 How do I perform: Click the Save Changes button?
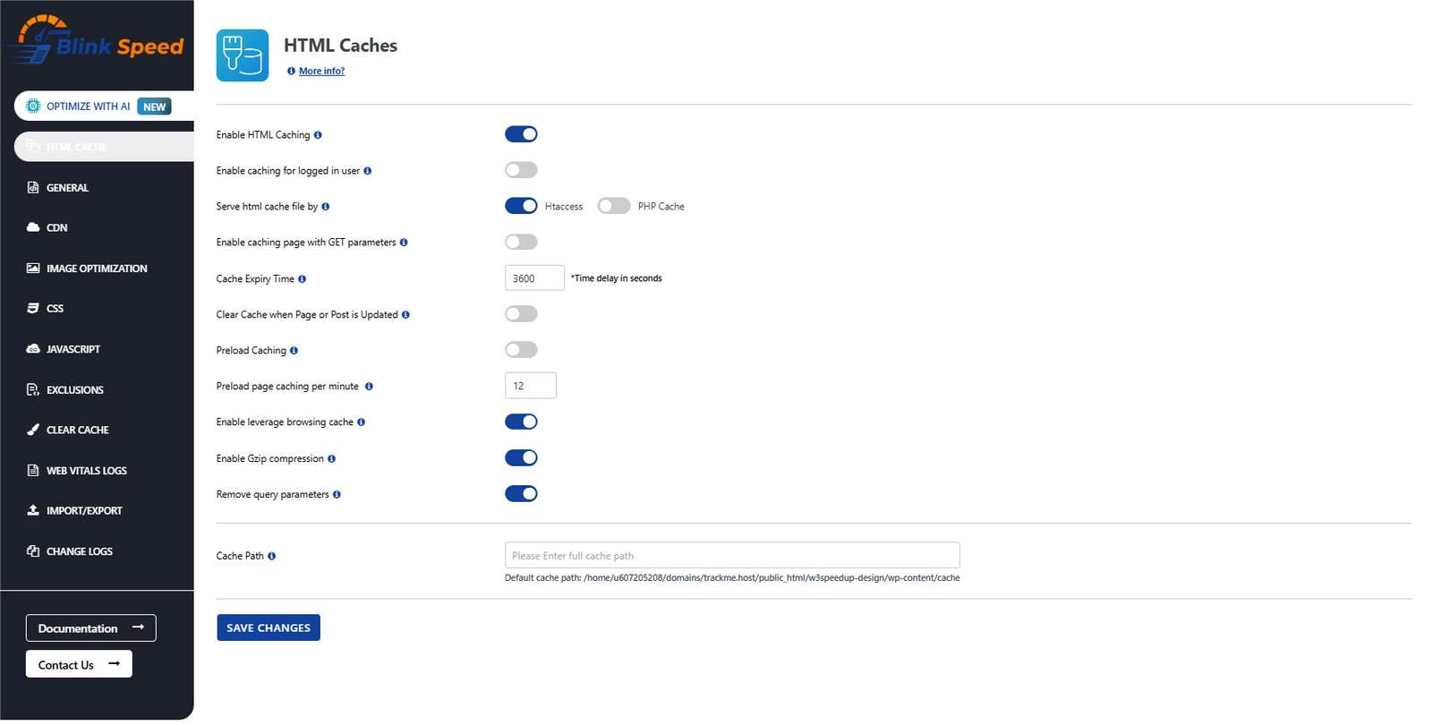click(x=268, y=628)
